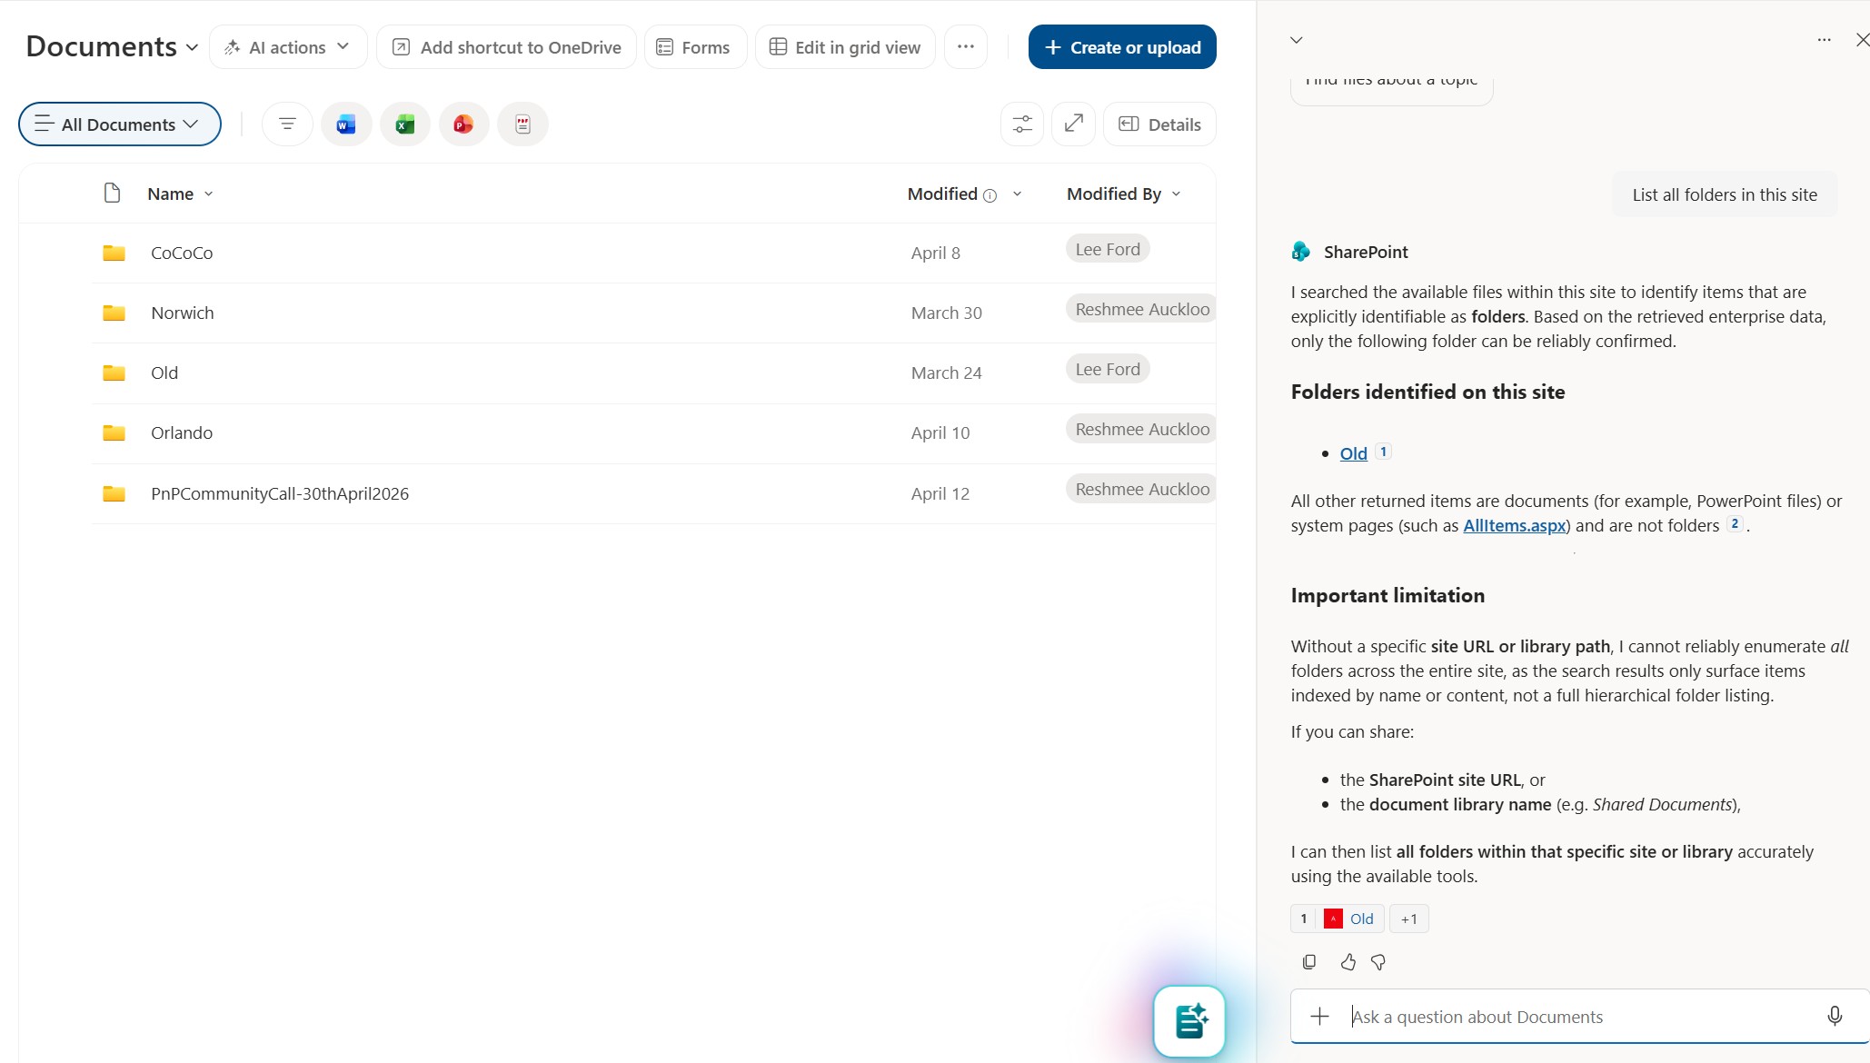Open the All Documents view dropdown
The image size is (1870, 1063).
[119, 124]
